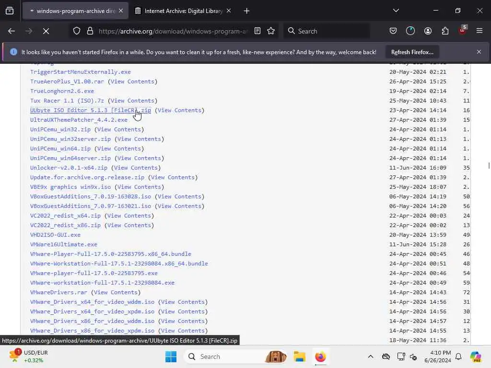
Task: Download Unlocker-v2.0.1-x64.zip
Action: (x=69, y=168)
